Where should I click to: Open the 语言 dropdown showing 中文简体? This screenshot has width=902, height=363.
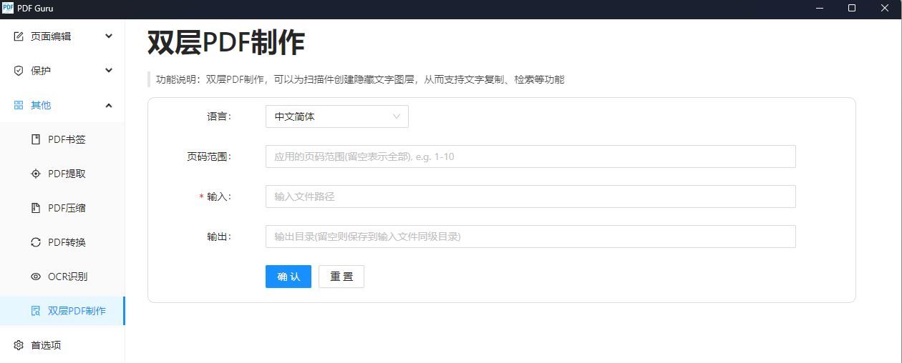coord(336,116)
